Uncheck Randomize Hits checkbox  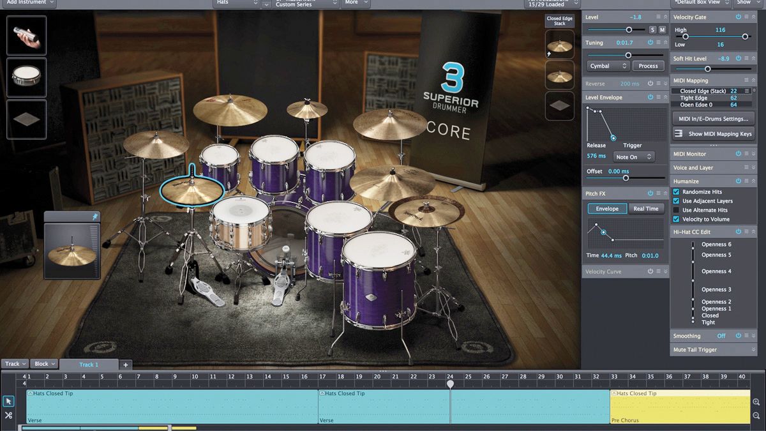coord(677,192)
